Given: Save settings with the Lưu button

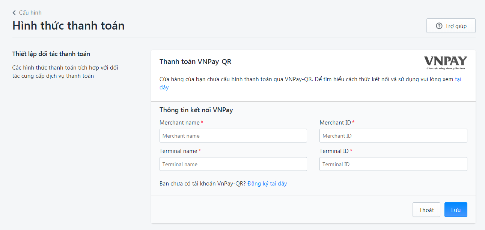Looking at the screenshot, I should pos(456,210).
